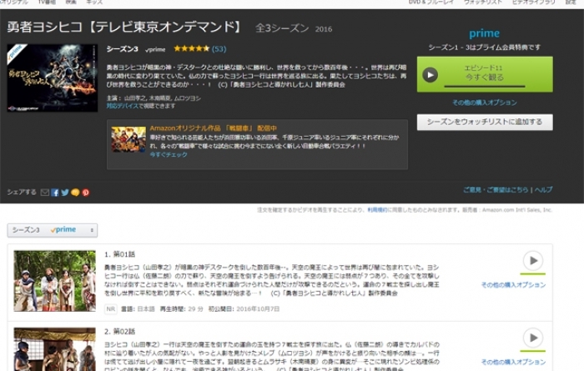Open the episode 1 thumbnail image
This screenshot has height=371, width=584.
(x=54, y=281)
